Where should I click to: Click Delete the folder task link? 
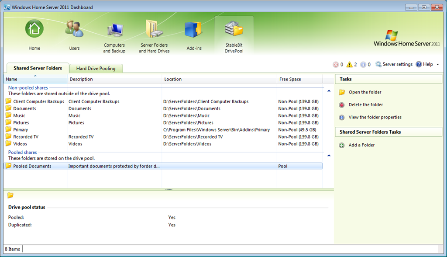coord(366,105)
